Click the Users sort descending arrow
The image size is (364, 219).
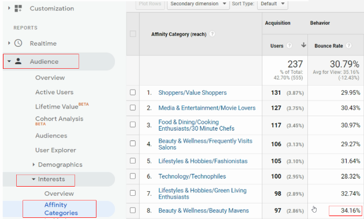tap(303, 45)
